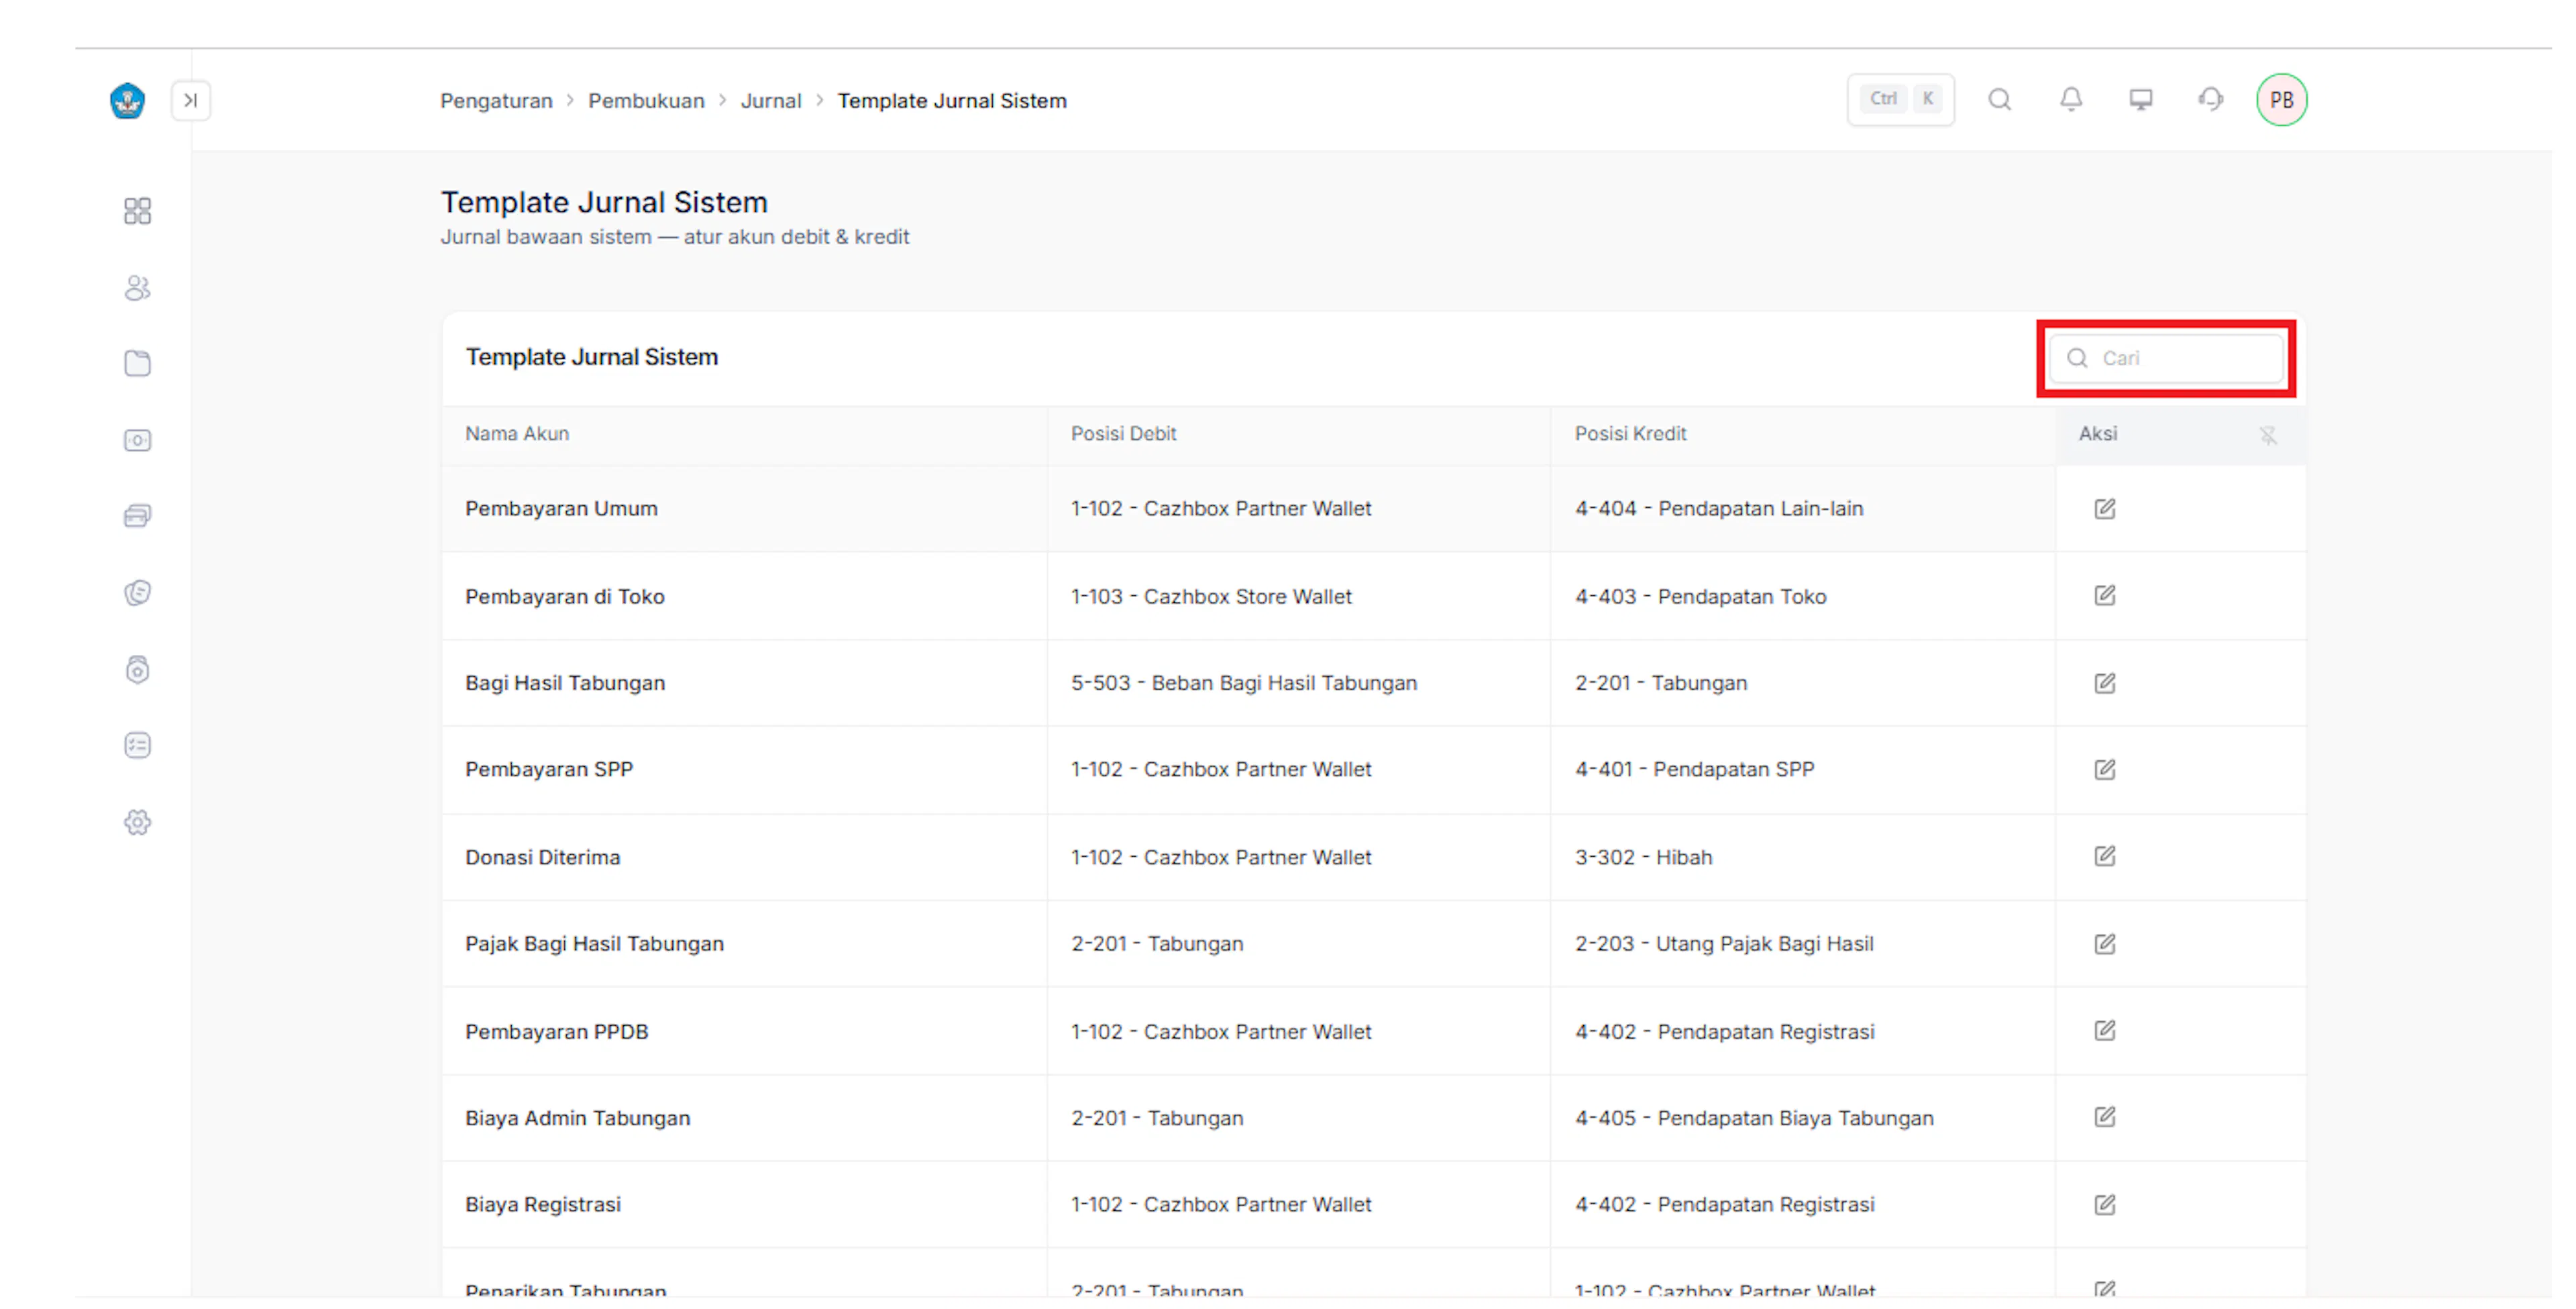Click the school logo in the top bar
2576x1309 pixels.
point(127,100)
